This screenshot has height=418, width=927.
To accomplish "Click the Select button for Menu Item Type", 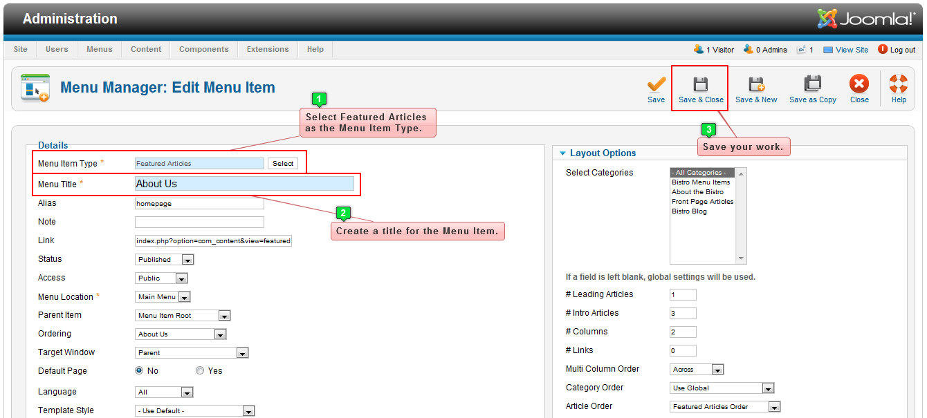I will click(283, 164).
